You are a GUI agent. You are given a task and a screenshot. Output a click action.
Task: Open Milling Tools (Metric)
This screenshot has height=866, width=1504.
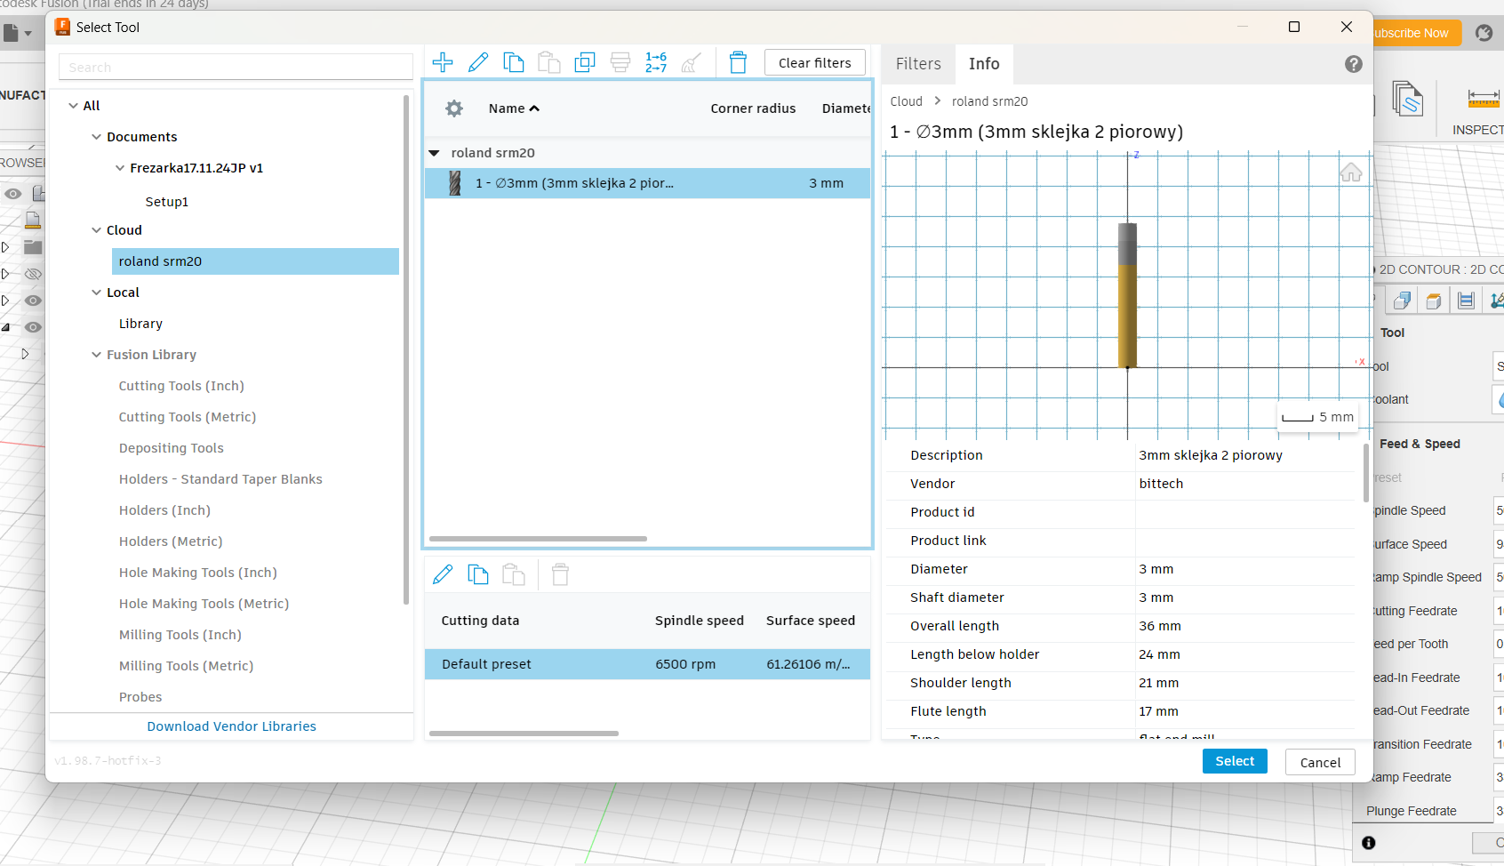[x=187, y=666]
